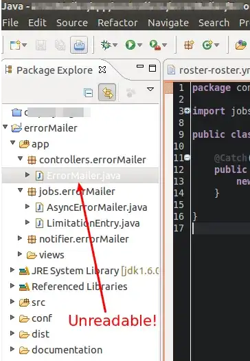Expand the notifier.errorMailer package
250x361 pixels.
[20, 238]
